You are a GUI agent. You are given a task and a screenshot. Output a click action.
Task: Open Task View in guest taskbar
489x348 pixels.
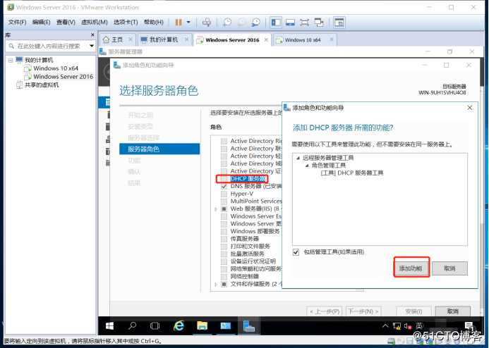click(x=155, y=326)
